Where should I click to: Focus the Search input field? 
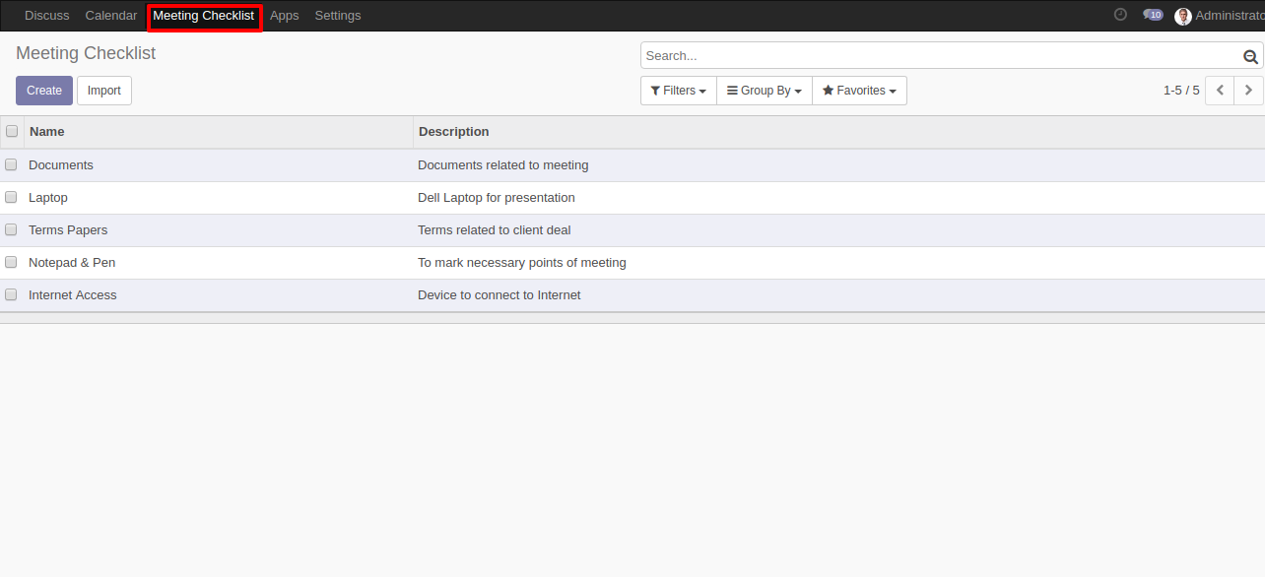(x=942, y=56)
